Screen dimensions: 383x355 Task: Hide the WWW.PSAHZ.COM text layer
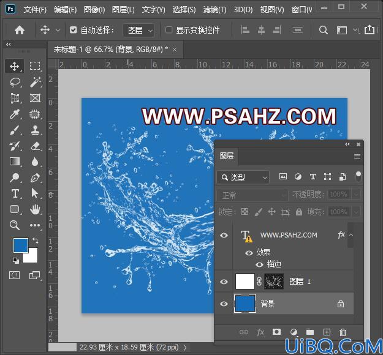click(x=224, y=235)
